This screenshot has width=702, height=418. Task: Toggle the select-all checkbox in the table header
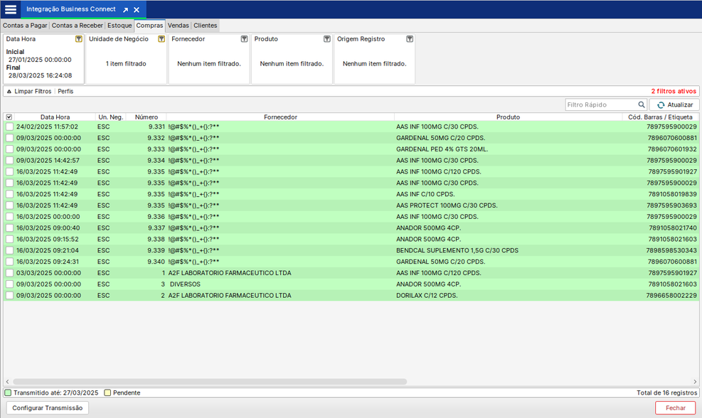pyautogui.click(x=9, y=117)
